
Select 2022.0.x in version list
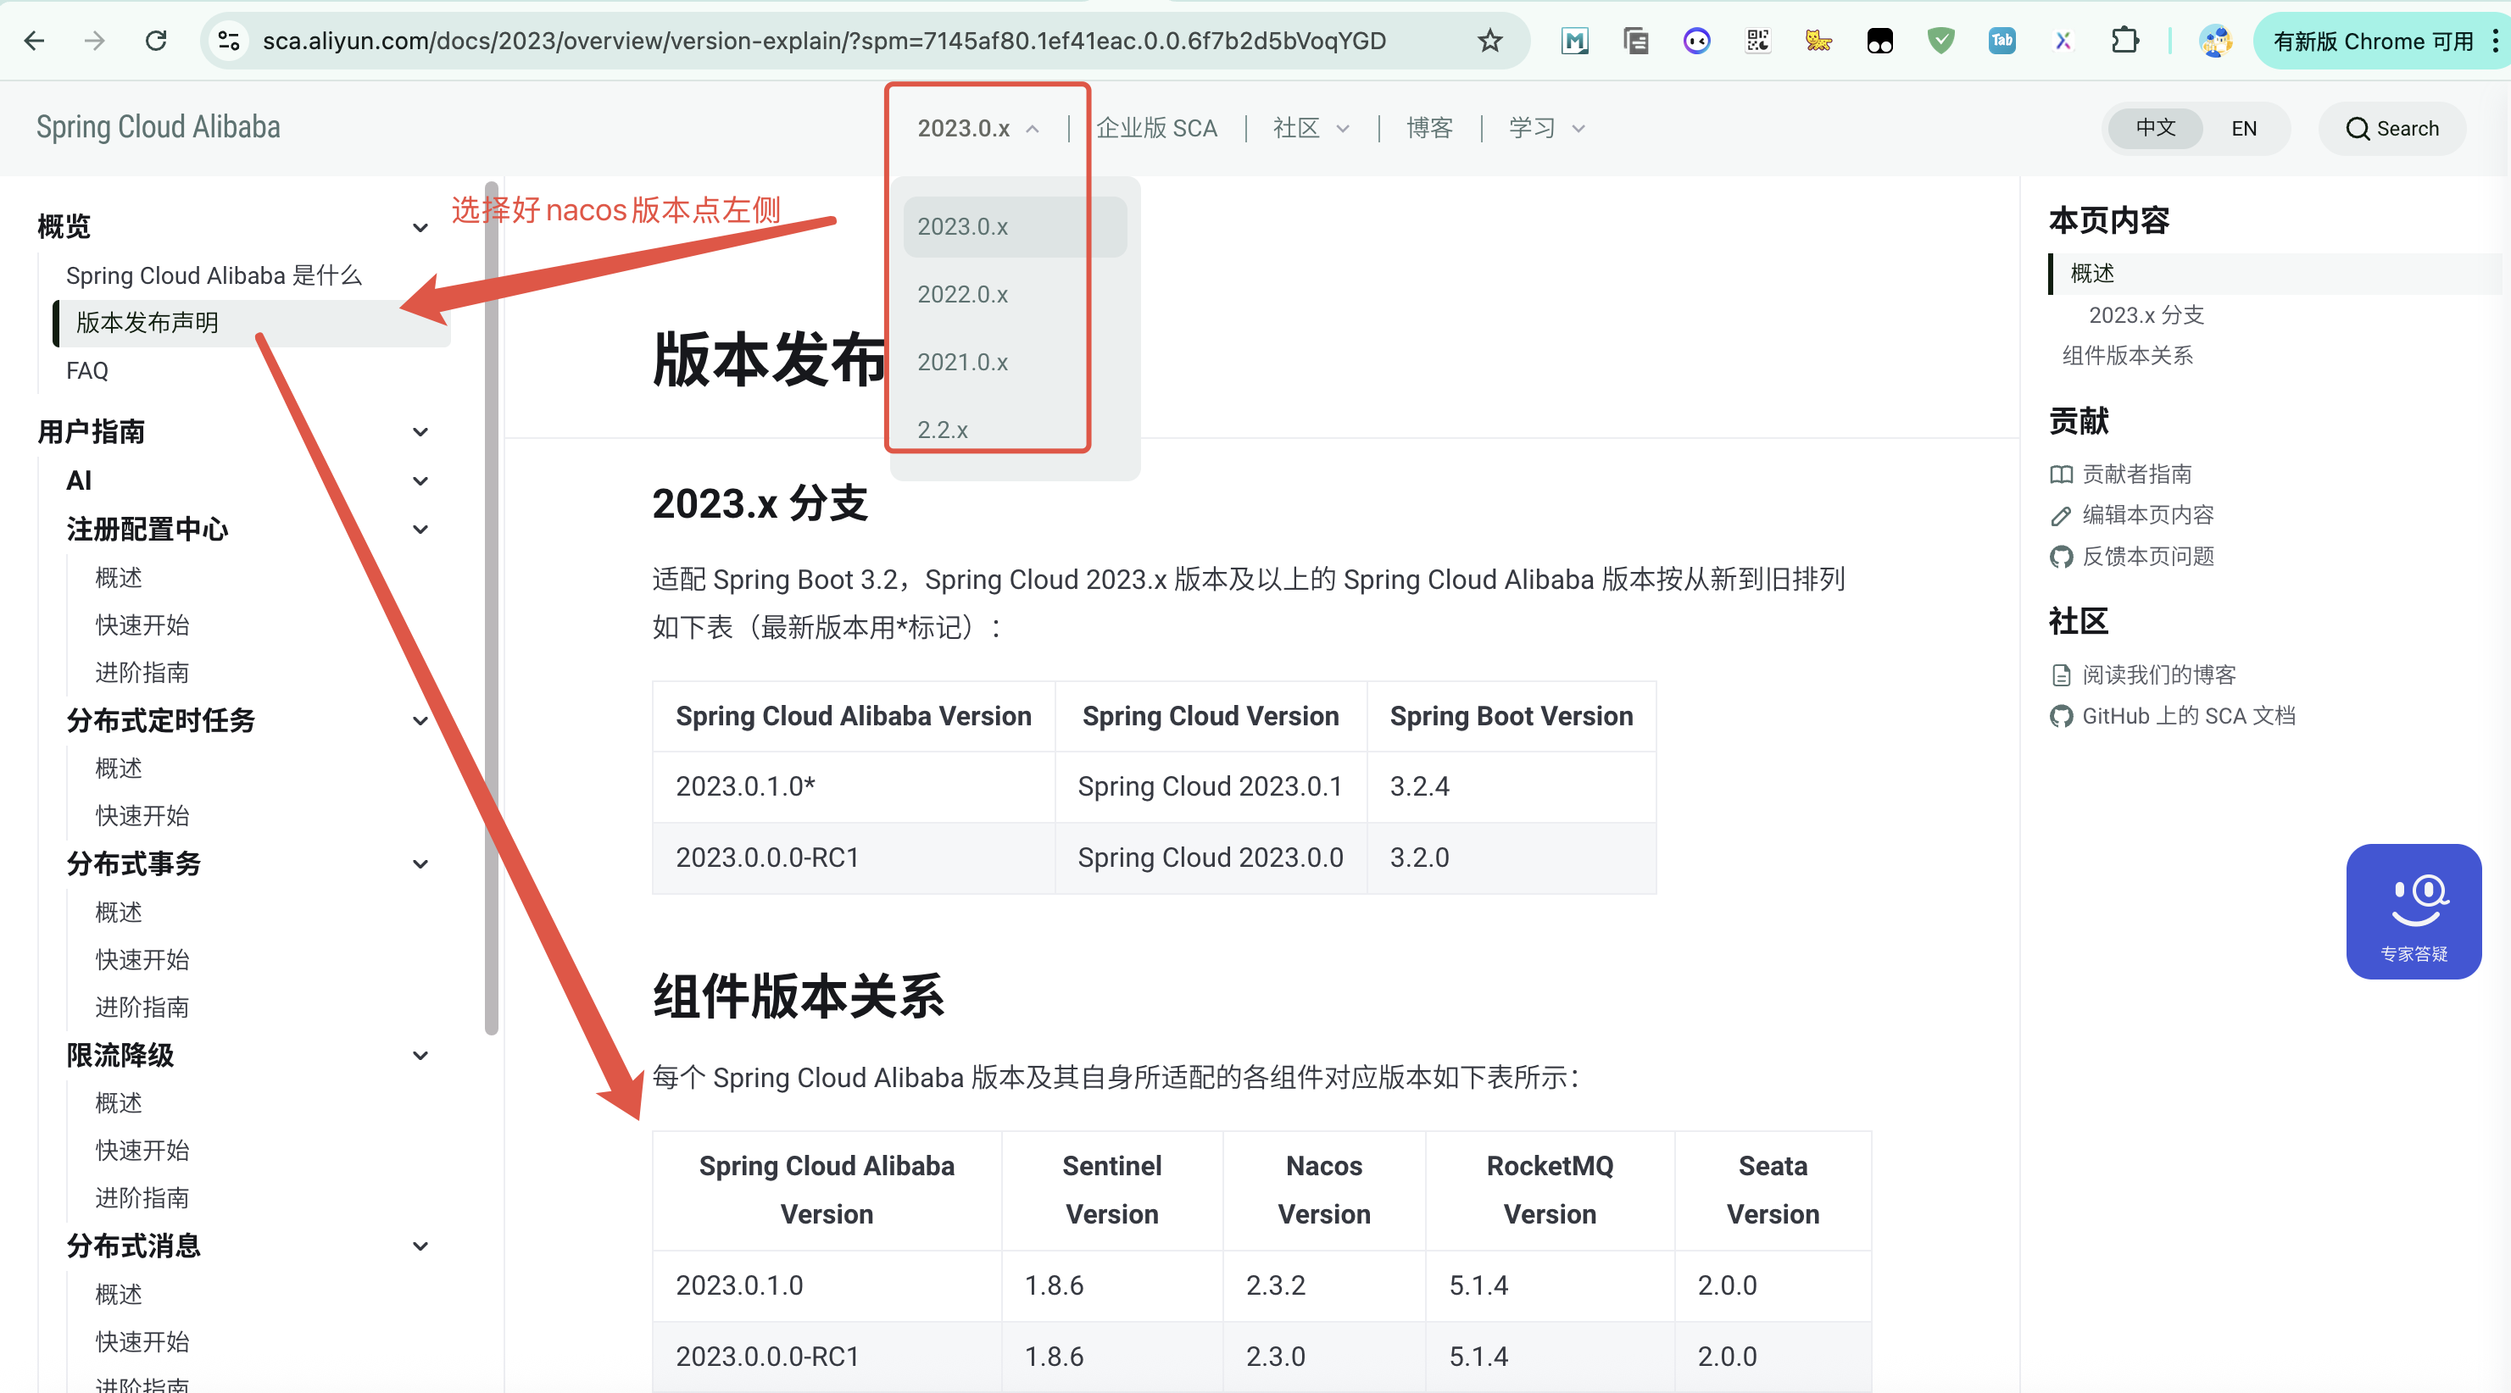click(x=1015, y=294)
